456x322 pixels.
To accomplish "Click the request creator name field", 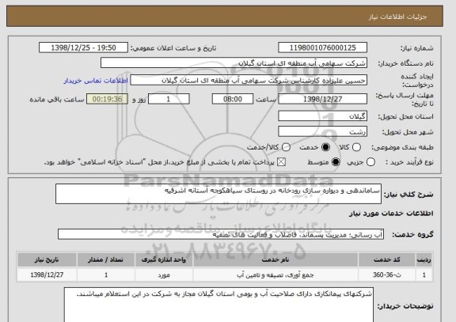I will click(x=249, y=80).
